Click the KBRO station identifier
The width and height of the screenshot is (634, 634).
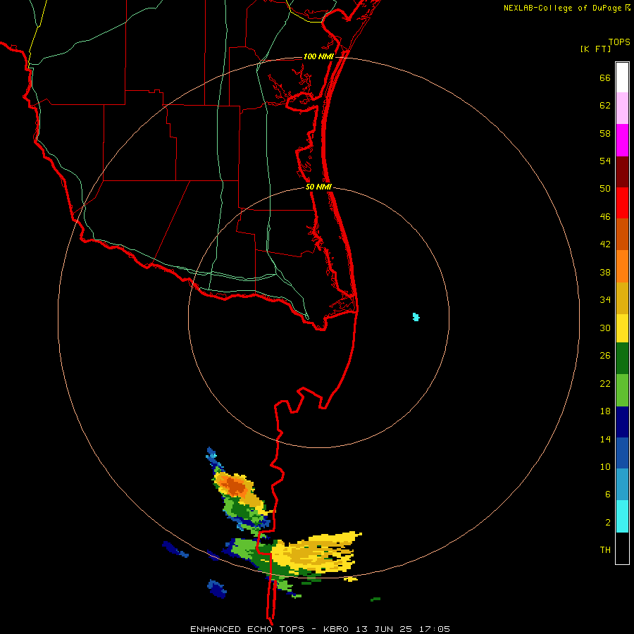tap(336, 629)
